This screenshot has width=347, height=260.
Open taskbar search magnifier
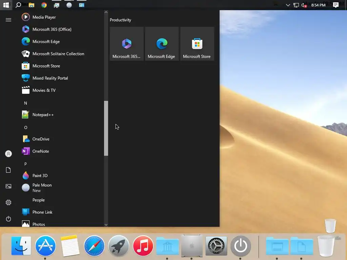coord(18,5)
